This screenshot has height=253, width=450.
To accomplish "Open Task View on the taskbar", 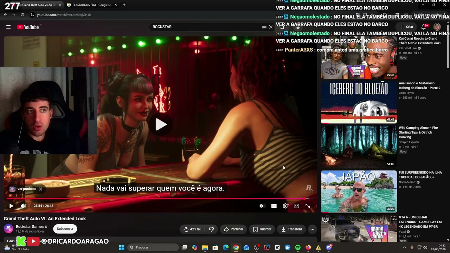I will [185, 247].
